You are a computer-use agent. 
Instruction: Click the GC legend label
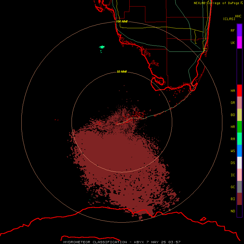(x=233, y=187)
